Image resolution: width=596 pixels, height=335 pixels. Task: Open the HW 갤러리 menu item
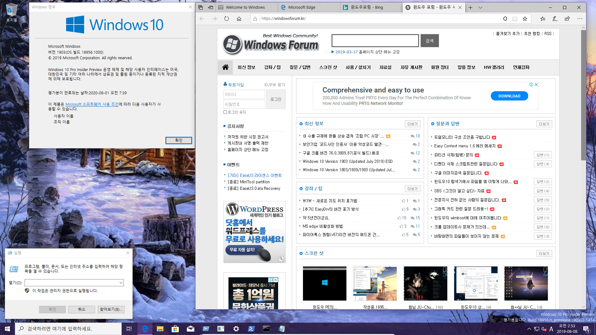point(494,67)
